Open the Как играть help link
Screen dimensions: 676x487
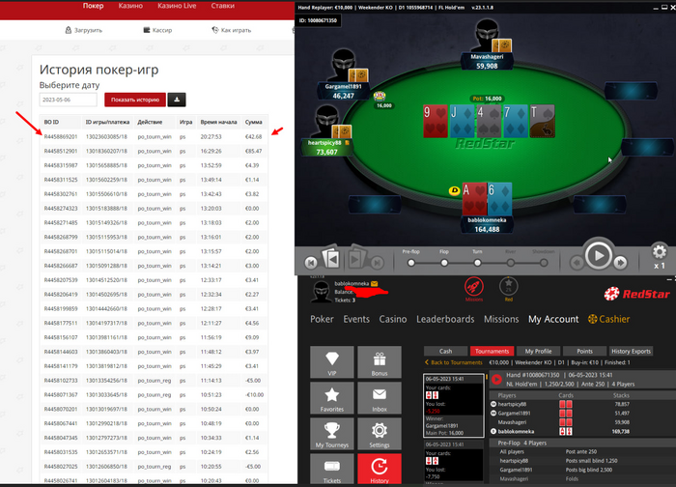point(232,30)
